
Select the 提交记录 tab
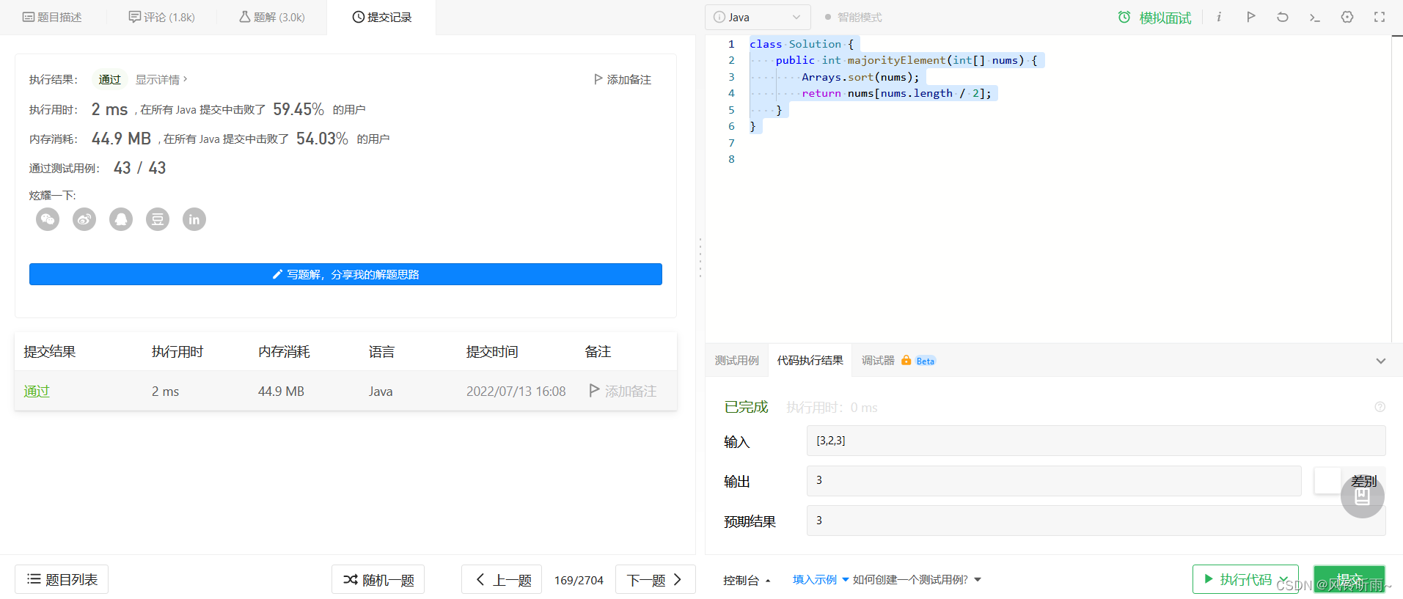click(381, 17)
